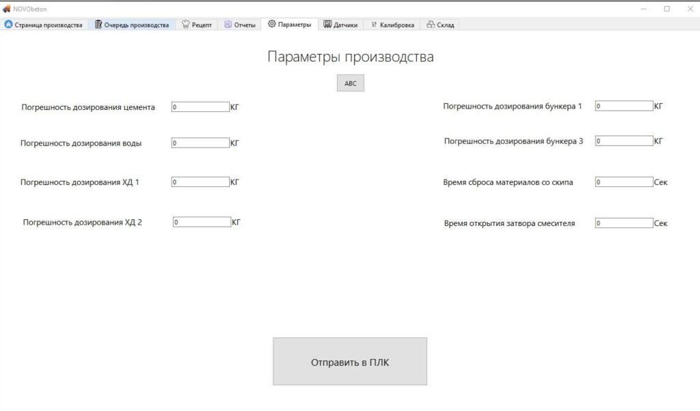This screenshot has height=411, width=700.
Task: Click the gear icon on Параметры tab
Action: click(x=272, y=24)
